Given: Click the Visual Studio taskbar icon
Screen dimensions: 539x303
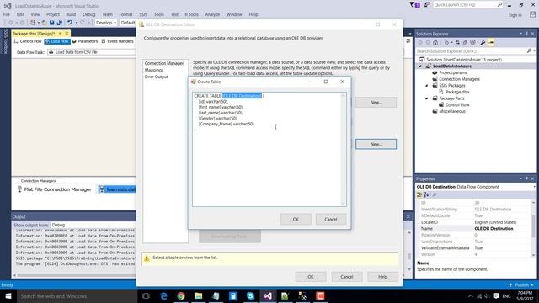Looking at the screenshot, I should 268,295.
